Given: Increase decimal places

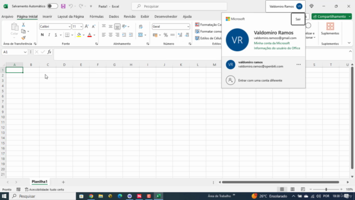Looking at the screenshot, I should pos(180,35).
